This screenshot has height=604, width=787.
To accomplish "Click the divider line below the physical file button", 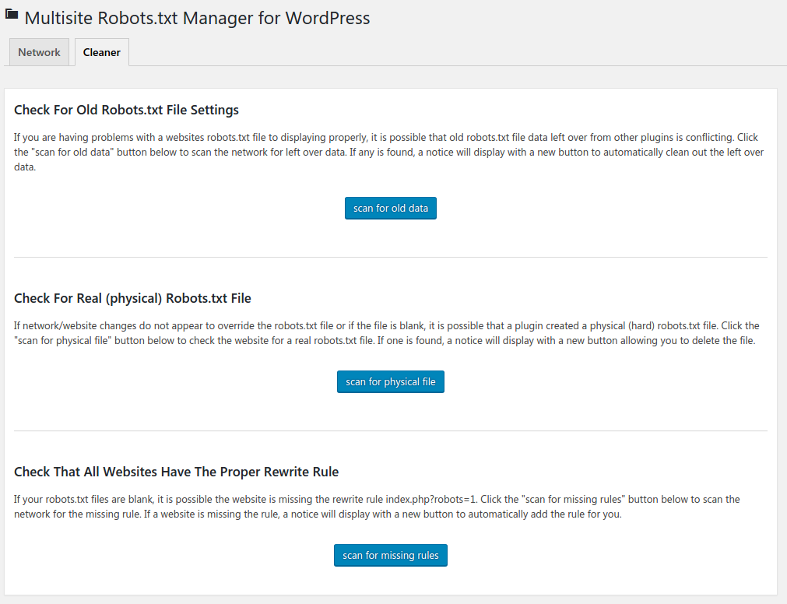I will [391, 430].
